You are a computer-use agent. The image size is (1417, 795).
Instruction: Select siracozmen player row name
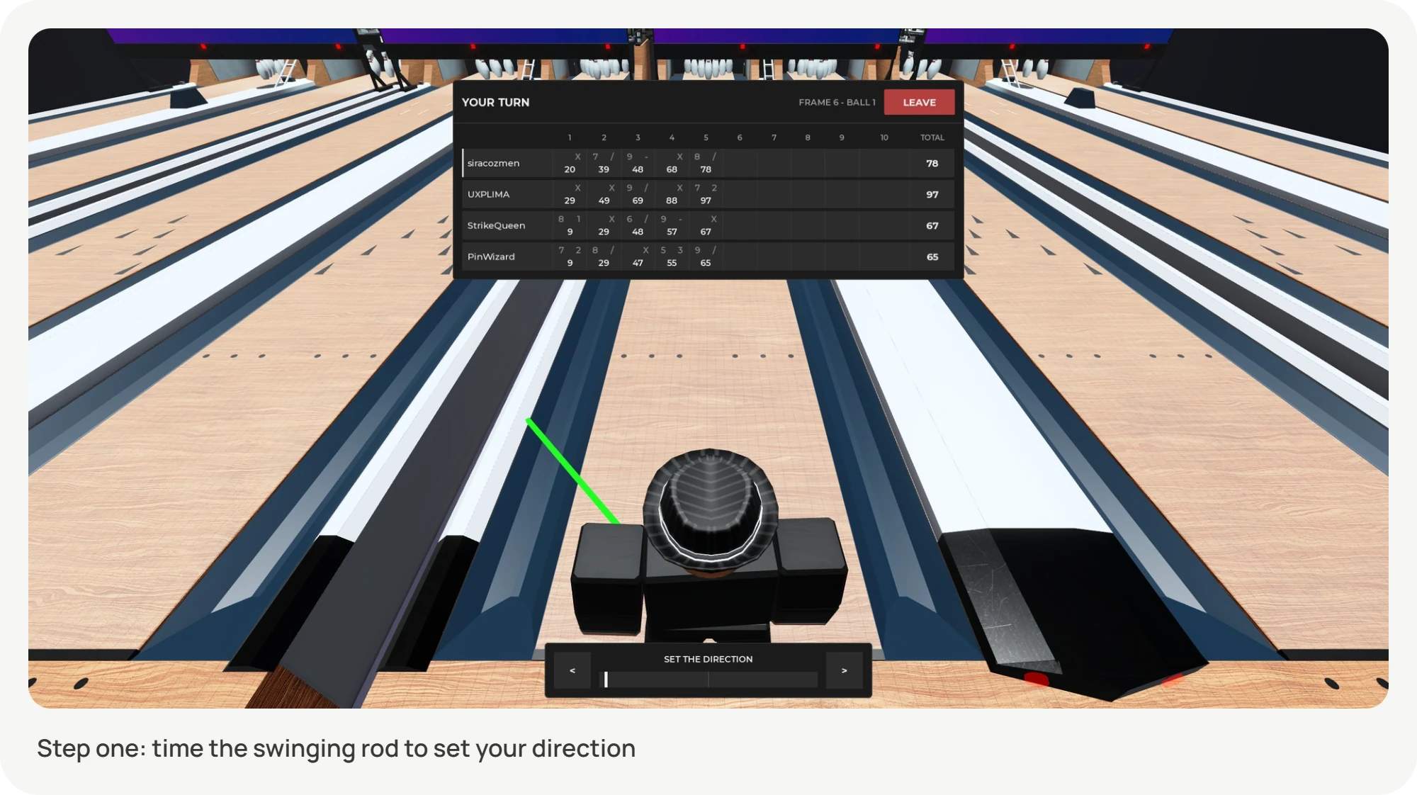(x=493, y=163)
